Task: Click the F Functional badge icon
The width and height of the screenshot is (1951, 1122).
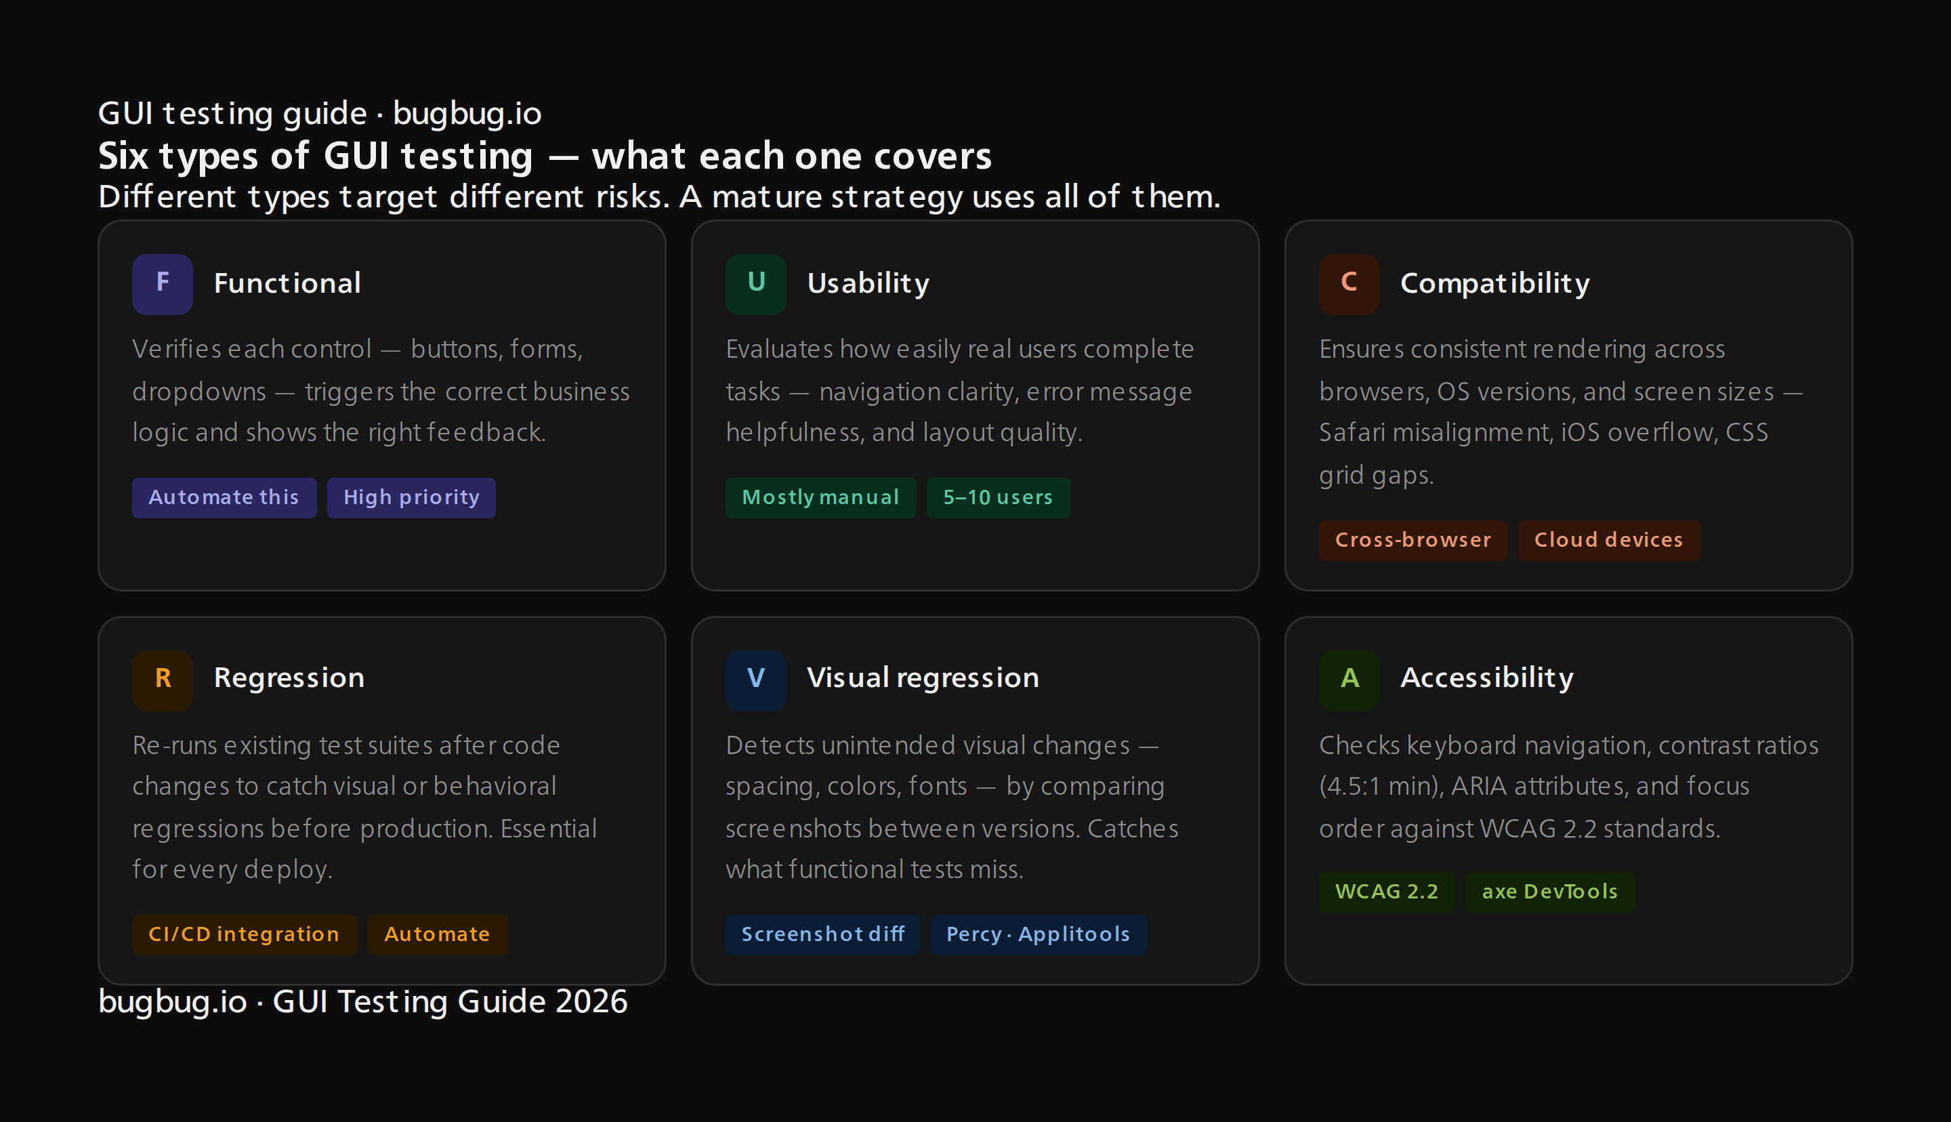Action: coord(162,283)
